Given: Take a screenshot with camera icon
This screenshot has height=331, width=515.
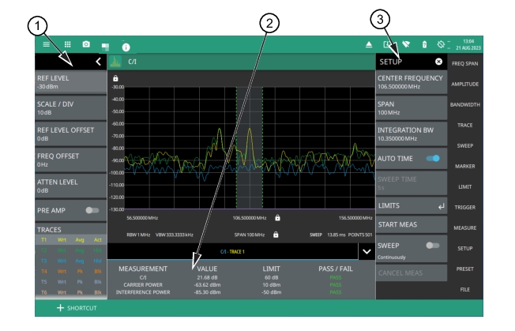Looking at the screenshot, I should pos(86,45).
